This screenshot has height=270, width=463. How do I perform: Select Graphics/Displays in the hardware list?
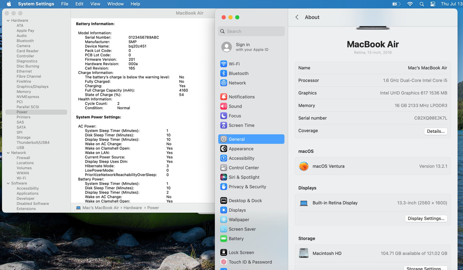32,86
